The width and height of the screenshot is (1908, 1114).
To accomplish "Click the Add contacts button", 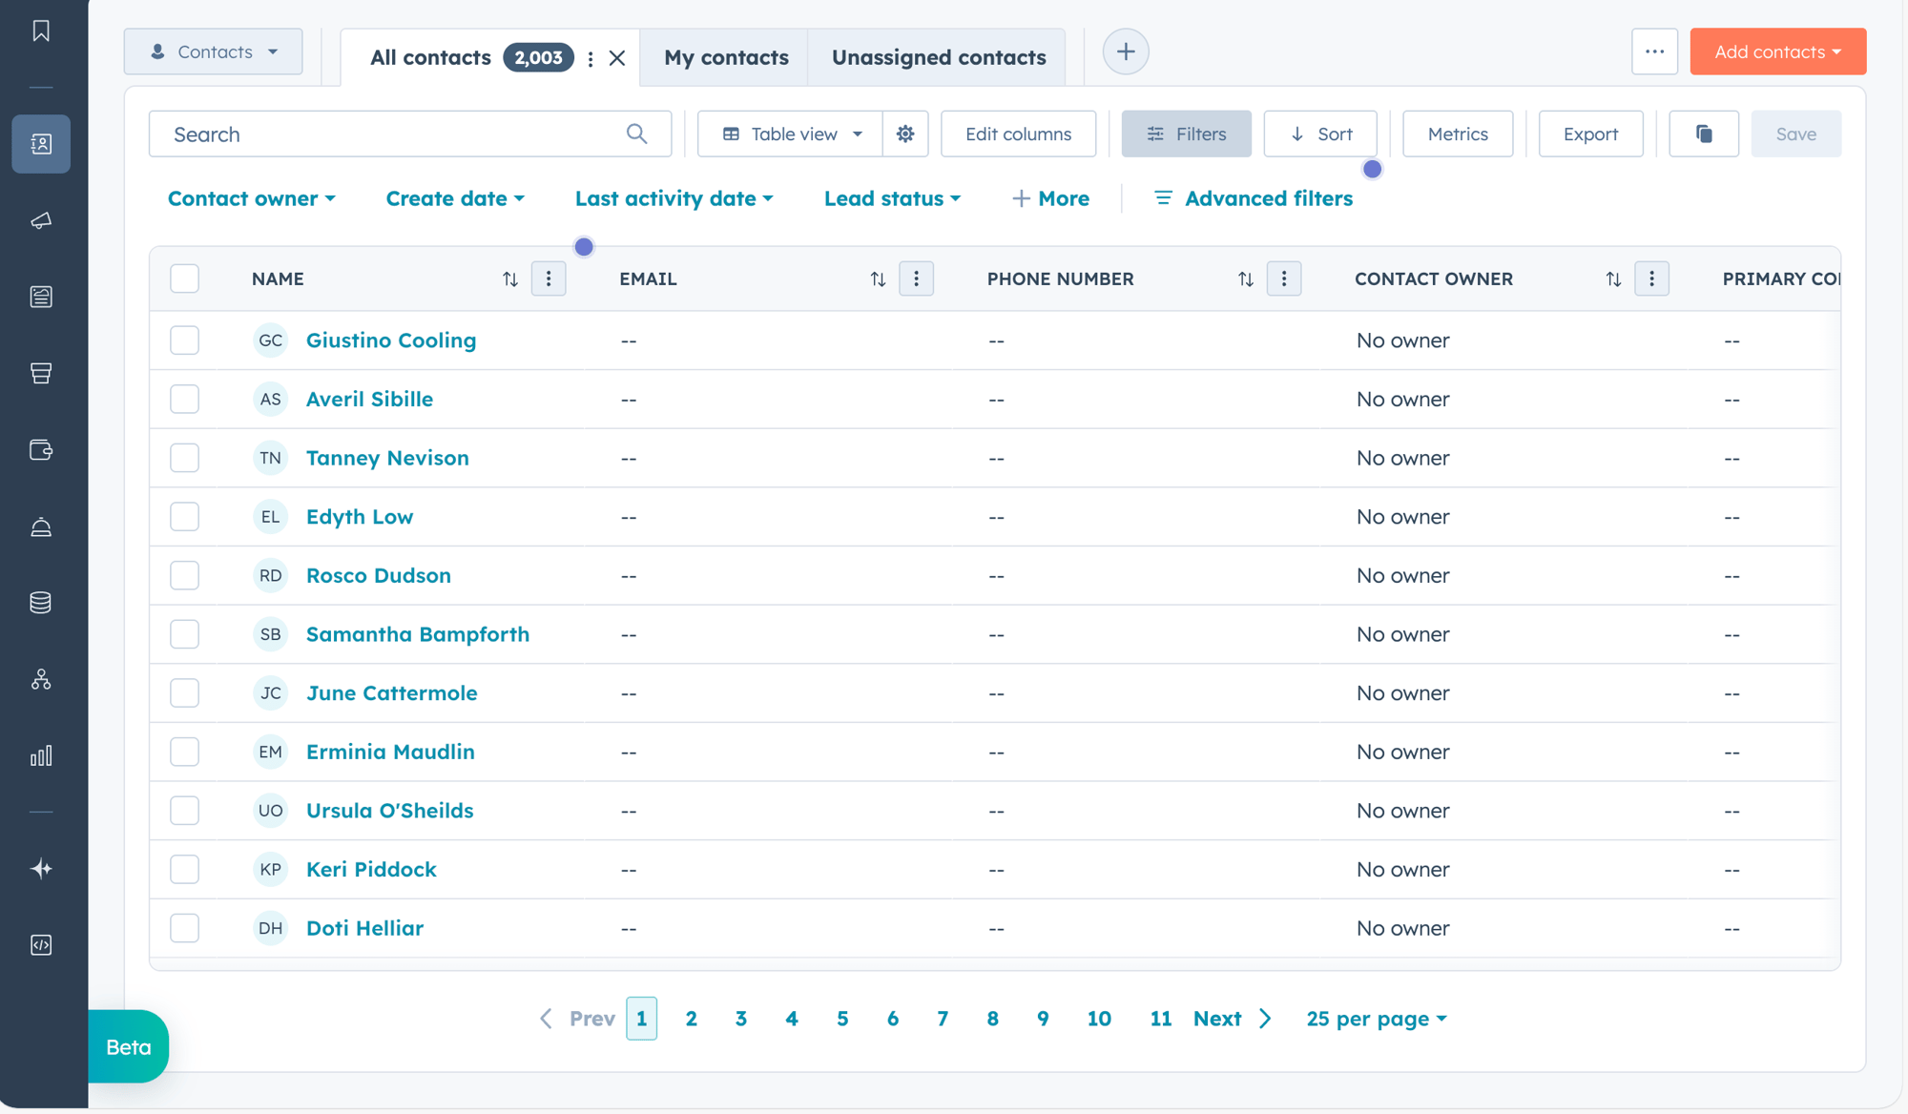I will pyautogui.click(x=1776, y=52).
